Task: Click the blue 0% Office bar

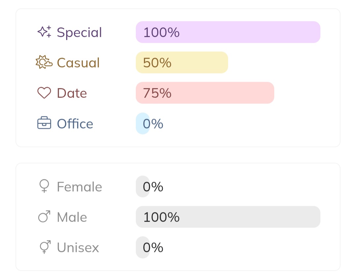Action: click(x=143, y=123)
